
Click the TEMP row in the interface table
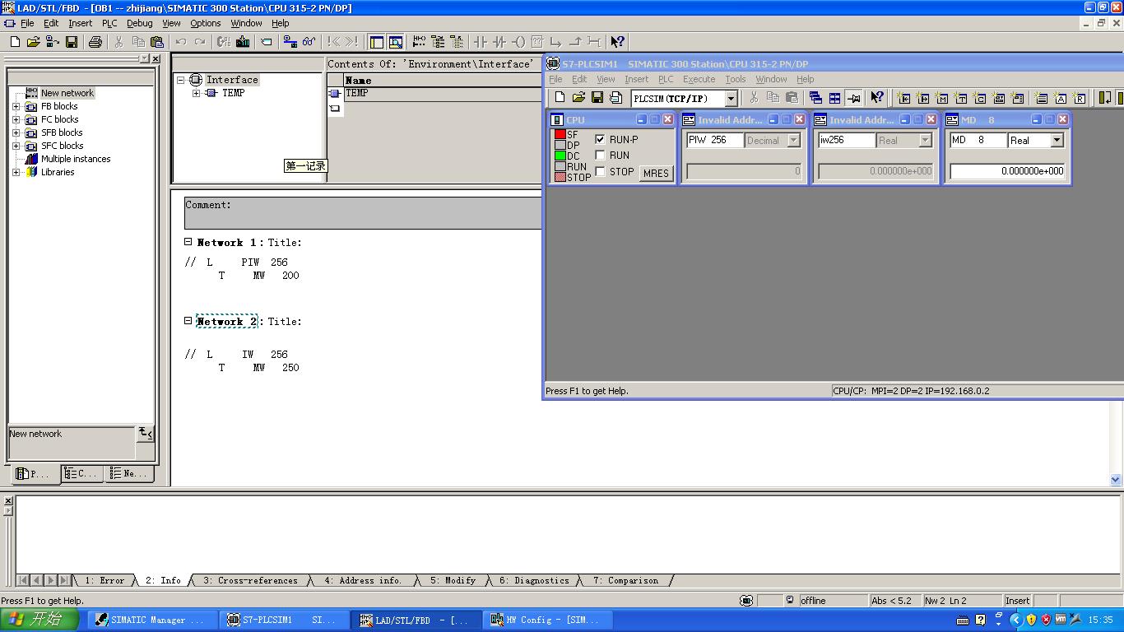click(x=435, y=93)
